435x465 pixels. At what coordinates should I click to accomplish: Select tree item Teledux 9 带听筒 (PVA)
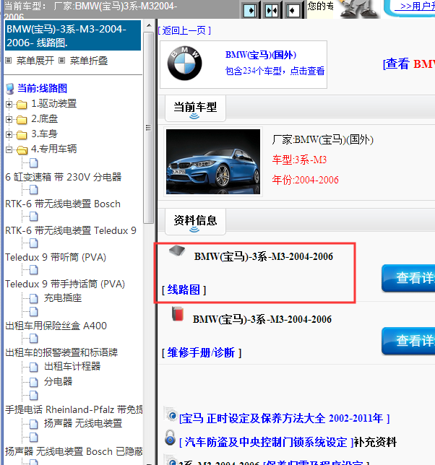click(56, 257)
